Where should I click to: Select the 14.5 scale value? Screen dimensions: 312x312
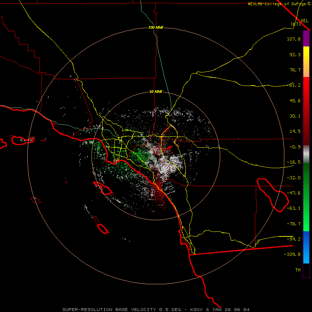tap(295, 131)
